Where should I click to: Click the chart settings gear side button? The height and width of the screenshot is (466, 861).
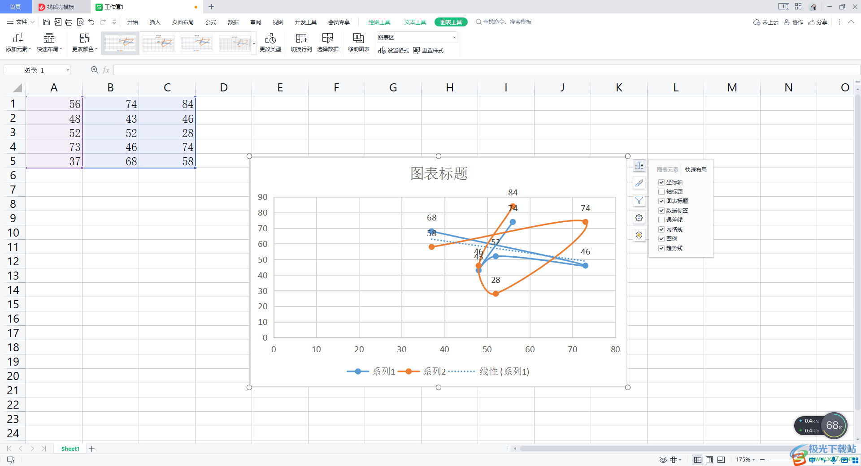pyautogui.click(x=639, y=218)
